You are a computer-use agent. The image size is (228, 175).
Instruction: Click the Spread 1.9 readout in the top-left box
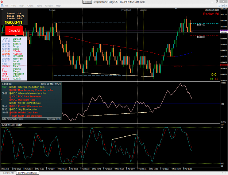(x=14, y=13)
